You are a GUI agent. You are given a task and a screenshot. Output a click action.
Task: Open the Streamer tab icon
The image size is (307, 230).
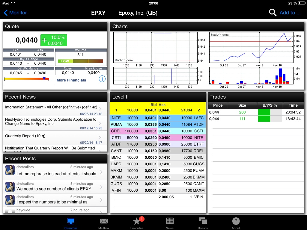click(x=71, y=221)
